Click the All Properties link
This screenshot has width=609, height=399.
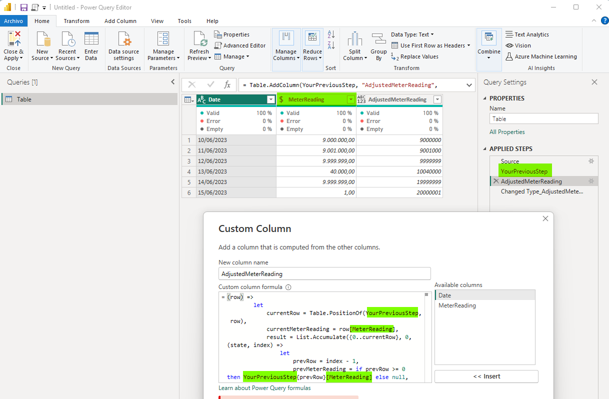tap(507, 132)
